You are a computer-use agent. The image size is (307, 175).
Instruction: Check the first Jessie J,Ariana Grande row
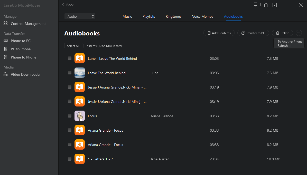pyautogui.click(x=70, y=87)
